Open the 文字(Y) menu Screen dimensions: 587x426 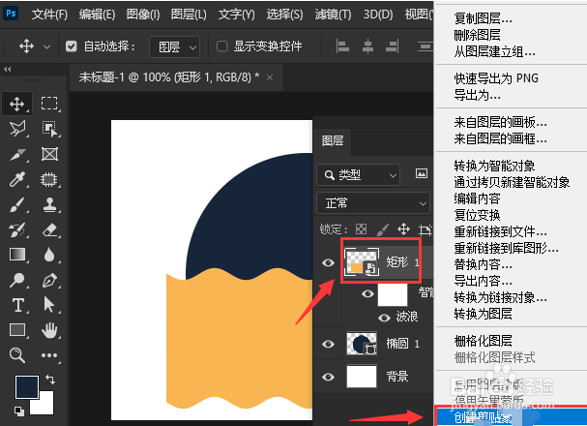coord(237,15)
